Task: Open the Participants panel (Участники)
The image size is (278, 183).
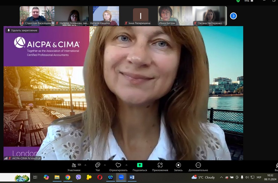Action: pyautogui.click(x=74, y=167)
